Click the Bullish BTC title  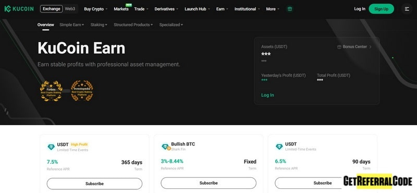click(183, 144)
